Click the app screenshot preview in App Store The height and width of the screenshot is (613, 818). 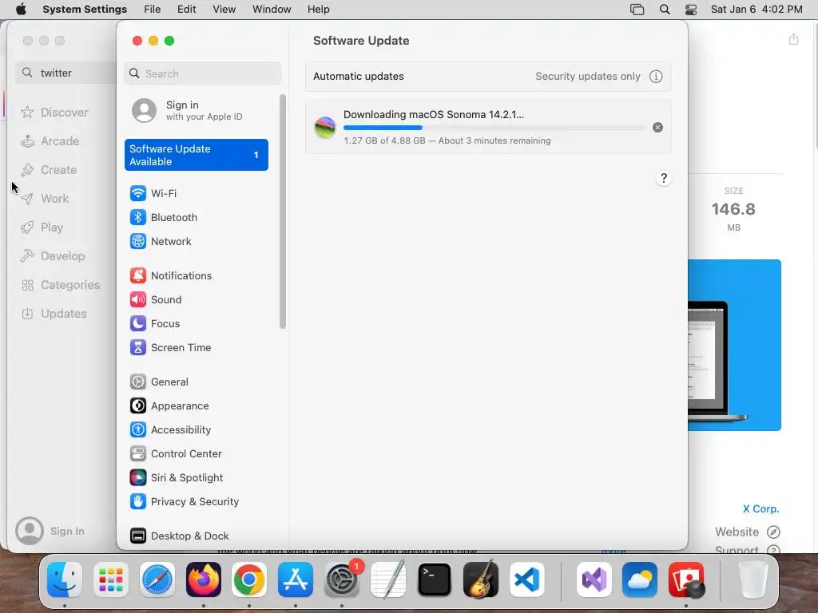tap(734, 345)
